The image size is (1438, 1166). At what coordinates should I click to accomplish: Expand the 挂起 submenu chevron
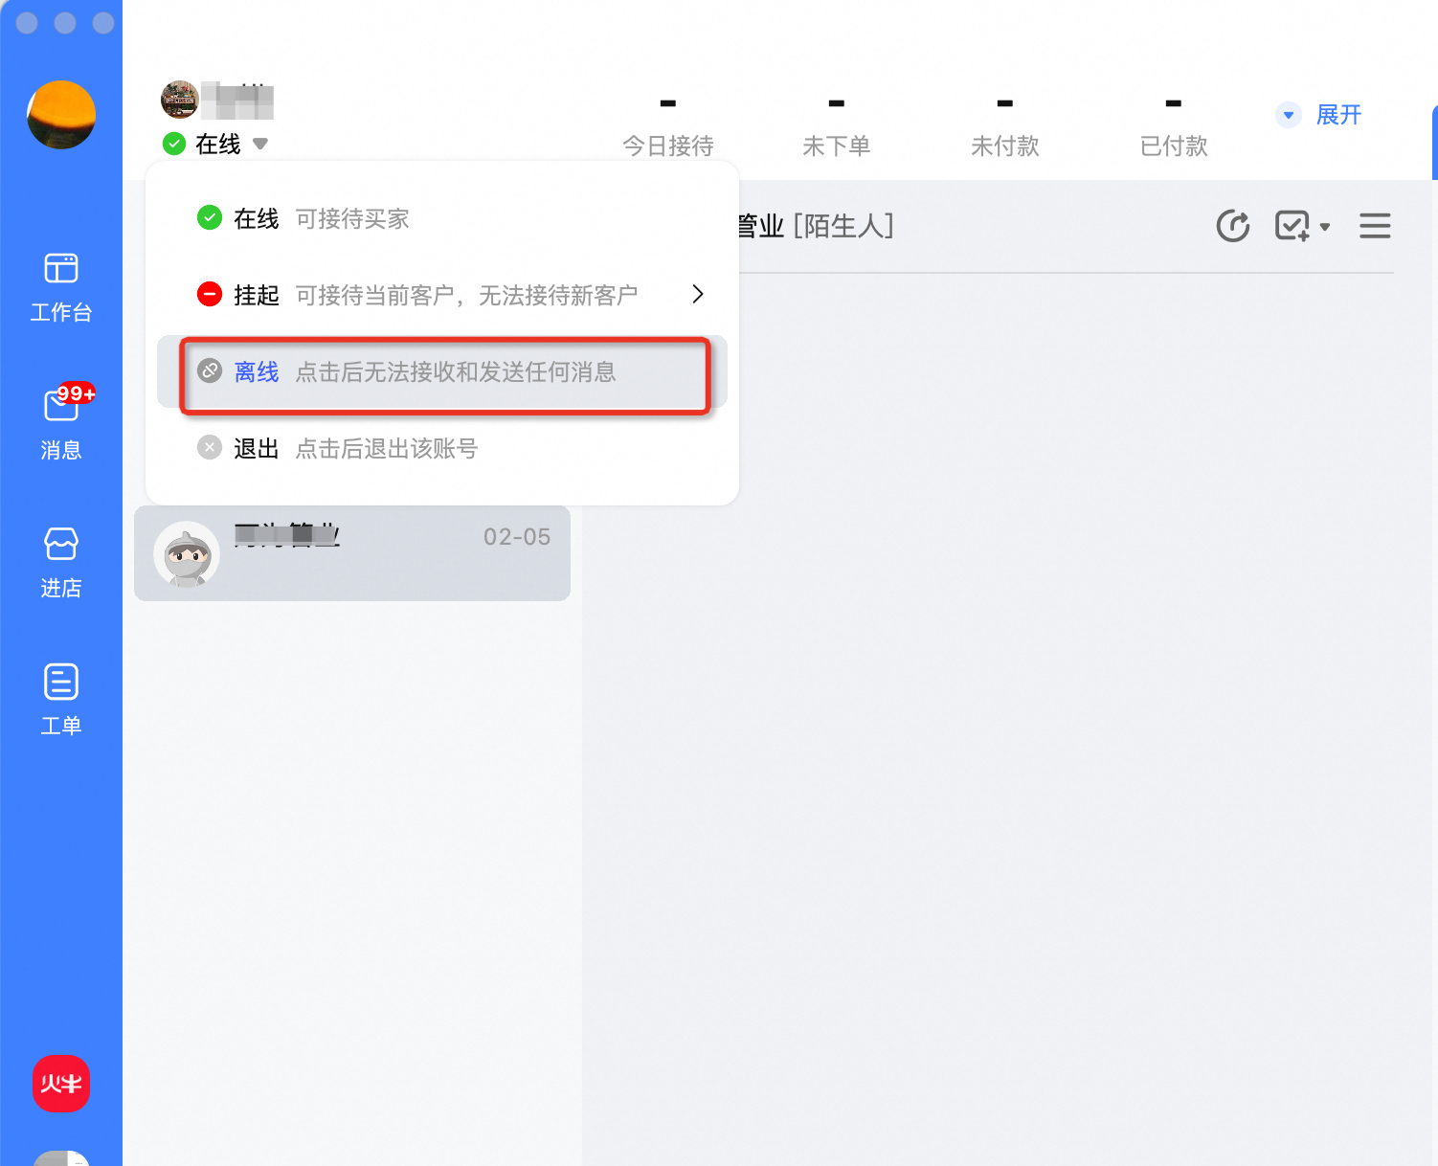698,294
